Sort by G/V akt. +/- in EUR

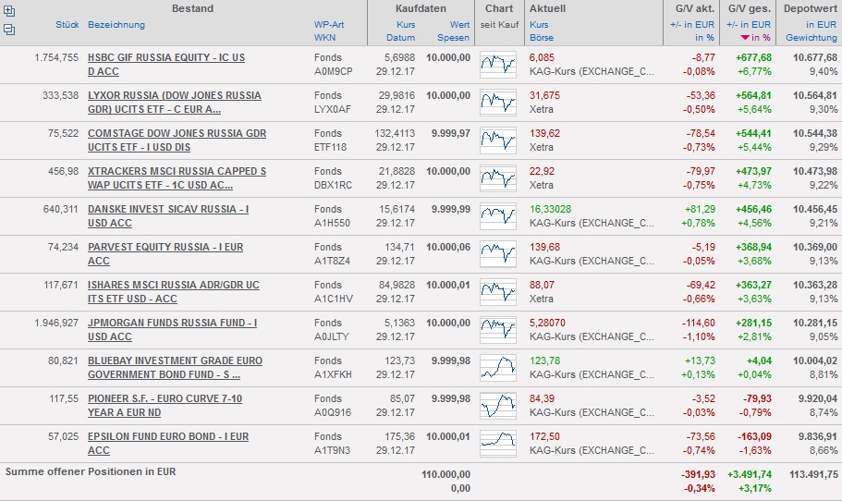point(692,25)
